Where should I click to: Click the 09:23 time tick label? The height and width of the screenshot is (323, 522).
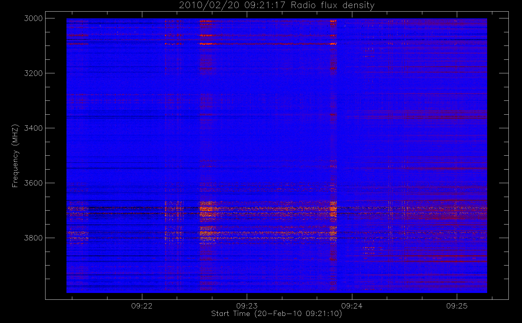click(x=247, y=306)
